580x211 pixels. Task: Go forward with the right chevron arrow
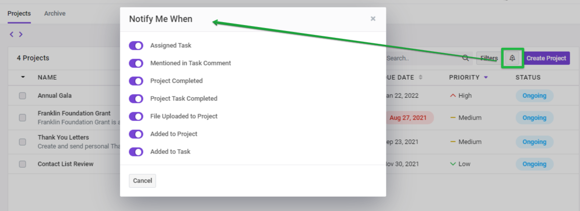(21, 34)
